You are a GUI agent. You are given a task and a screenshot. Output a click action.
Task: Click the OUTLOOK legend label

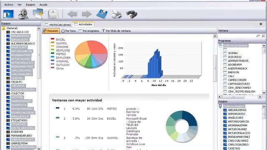(63, 65)
